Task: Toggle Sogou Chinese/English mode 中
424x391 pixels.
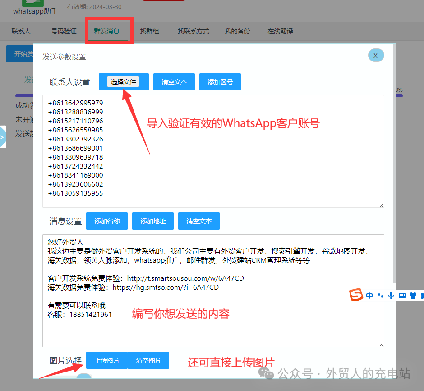Action: coord(369,296)
